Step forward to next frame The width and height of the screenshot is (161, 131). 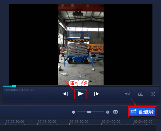[x=97, y=94]
